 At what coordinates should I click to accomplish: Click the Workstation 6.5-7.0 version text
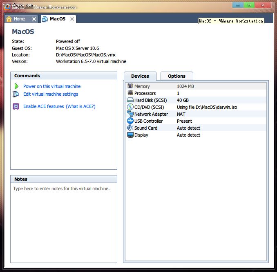91,61
